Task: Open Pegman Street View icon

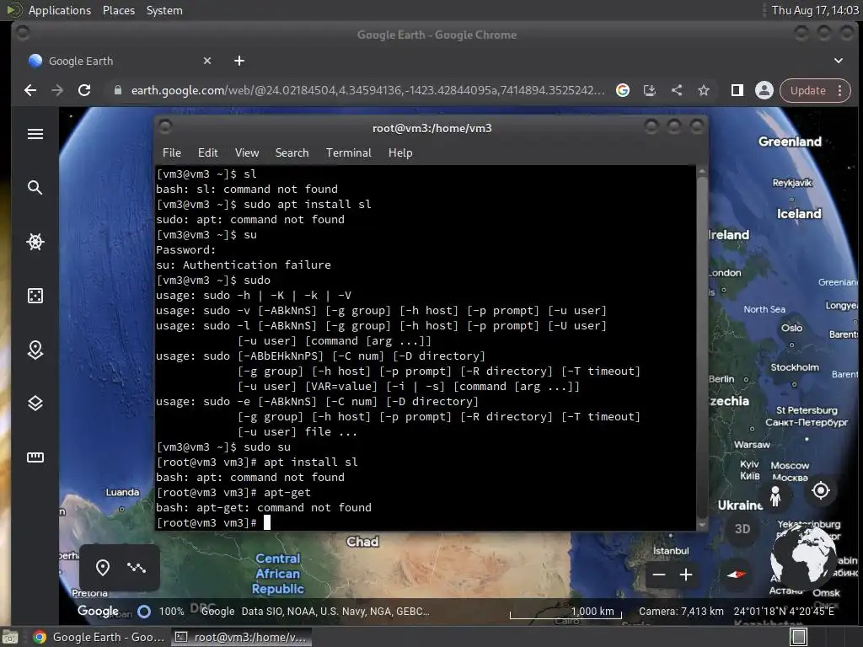Action: click(775, 496)
